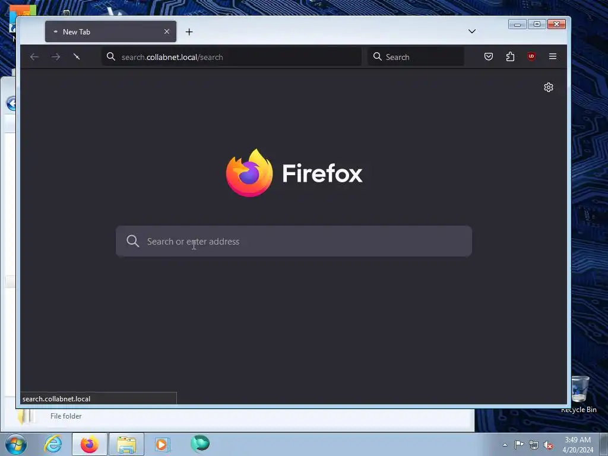The height and width of the screenshot is (456, 608).
Task: Click the Explorer window back arrow behind Firefox
Action: 11,103
